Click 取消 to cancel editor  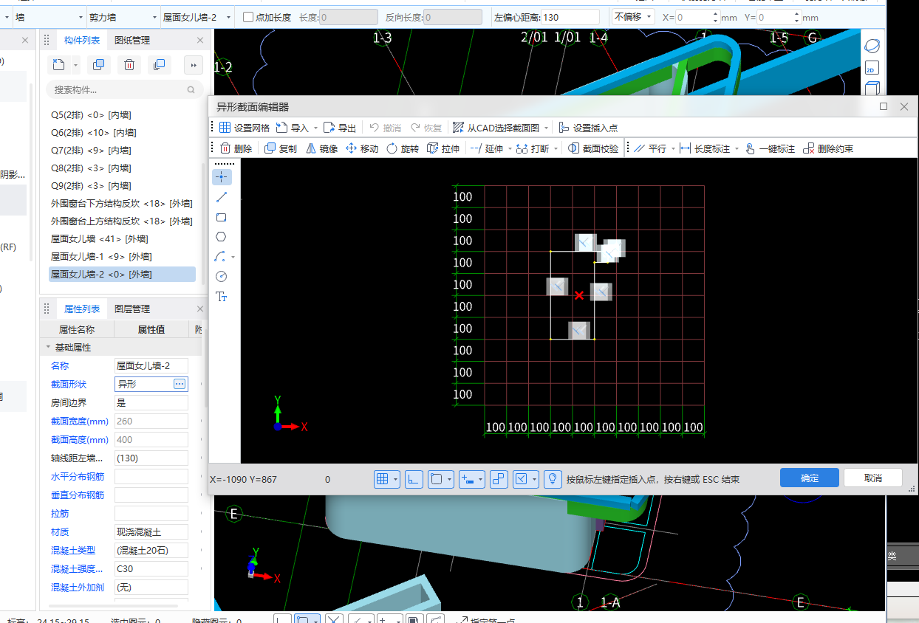click(x=873, y=478)
